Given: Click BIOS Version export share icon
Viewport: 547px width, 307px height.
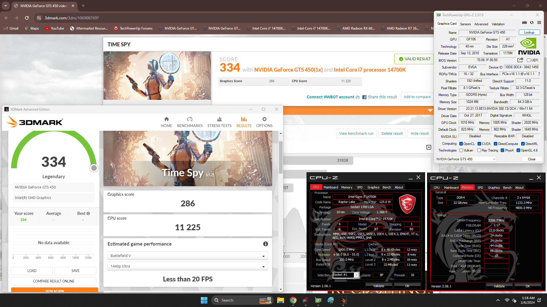Looking at the screenshot, I should [x=520, y=60].
